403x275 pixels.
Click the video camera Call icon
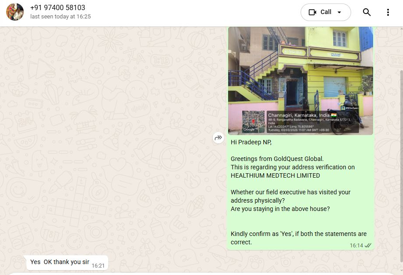point(312,12)
